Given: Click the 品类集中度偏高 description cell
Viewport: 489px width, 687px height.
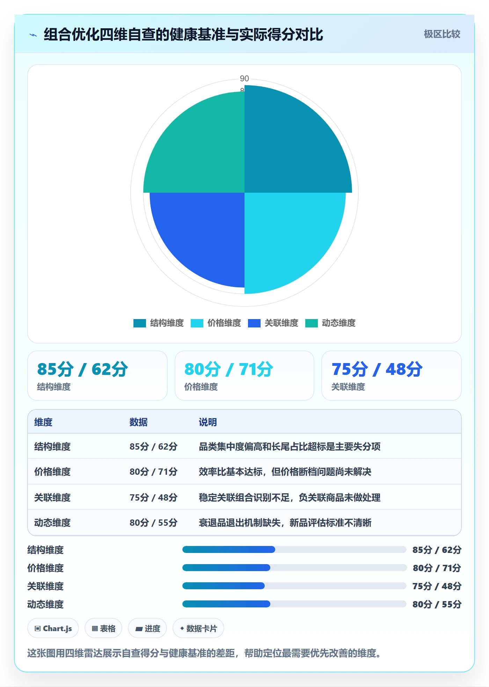Looking at the screenshot, I should (290, 446).
